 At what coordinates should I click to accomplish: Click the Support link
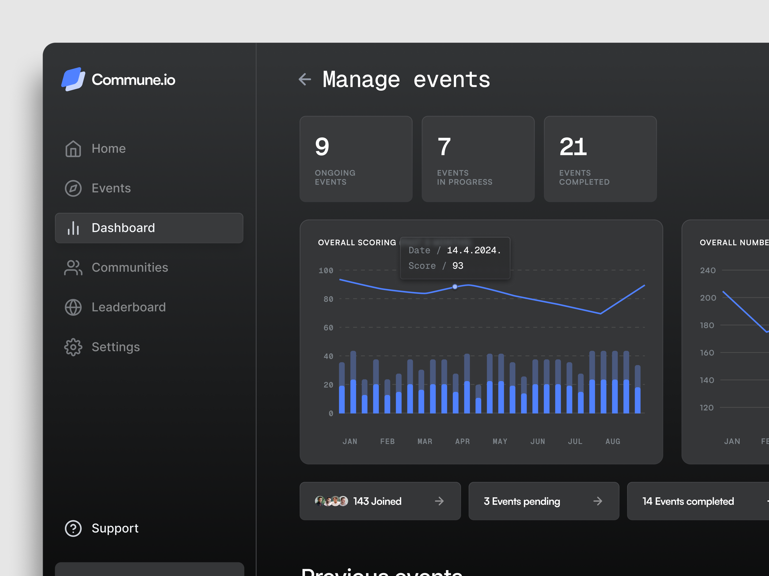pos(115,528)
